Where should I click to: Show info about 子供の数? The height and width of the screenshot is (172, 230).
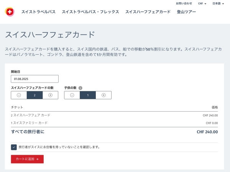(80, 88)
